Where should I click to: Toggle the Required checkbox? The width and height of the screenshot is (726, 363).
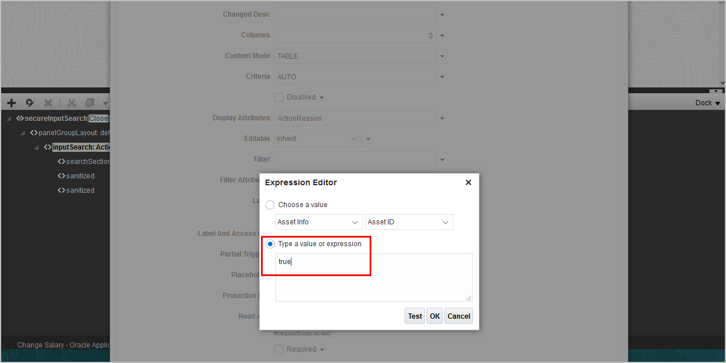tap(279, 349)
